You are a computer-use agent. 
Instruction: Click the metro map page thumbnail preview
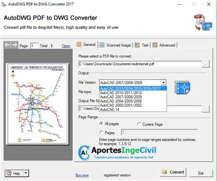tap(37, 104)
